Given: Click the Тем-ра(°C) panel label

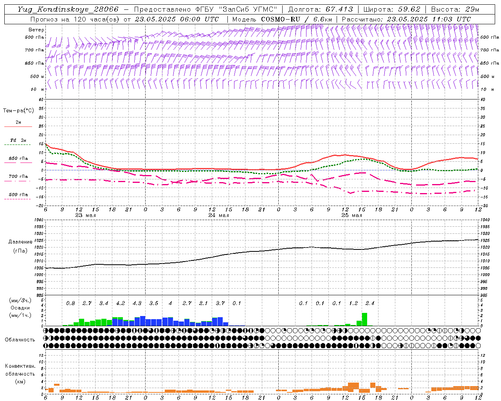Looking at the screenshot, I should 18,111.
